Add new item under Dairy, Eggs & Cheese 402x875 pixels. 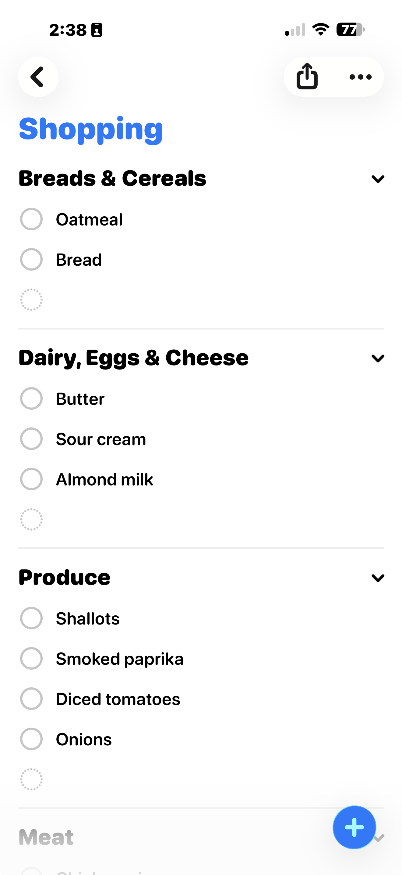click(x=31, y=519)
